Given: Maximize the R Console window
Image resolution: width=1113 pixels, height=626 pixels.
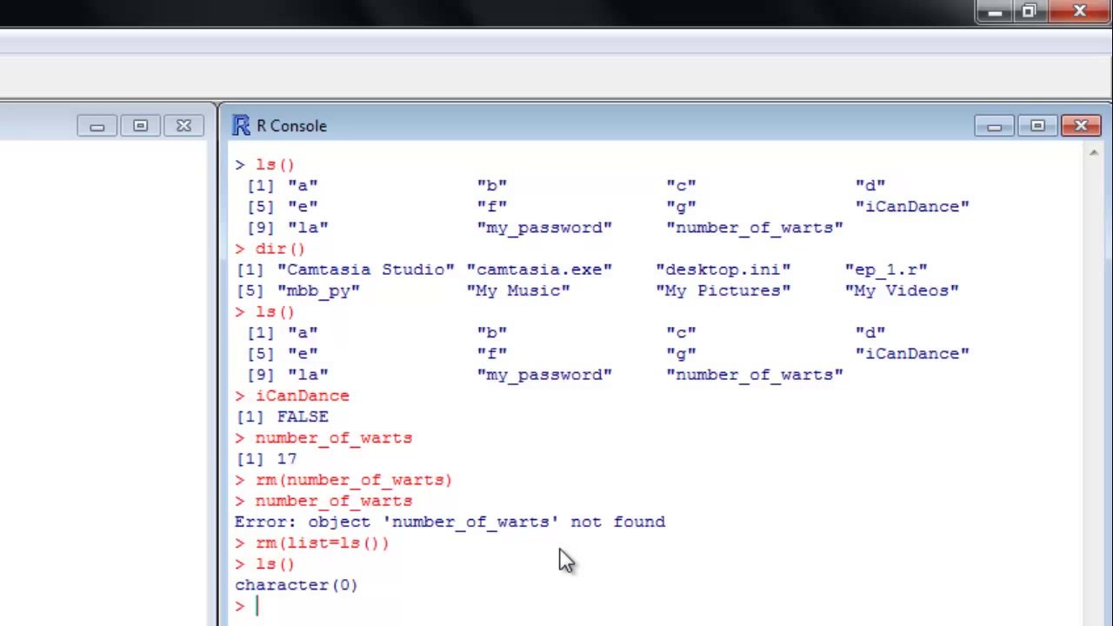Looking at the screenshot, I should coord(1037,126).
